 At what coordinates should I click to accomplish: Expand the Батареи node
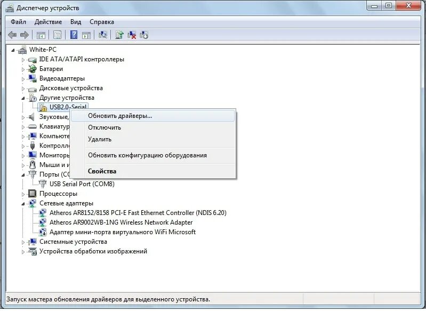[23, 69]
